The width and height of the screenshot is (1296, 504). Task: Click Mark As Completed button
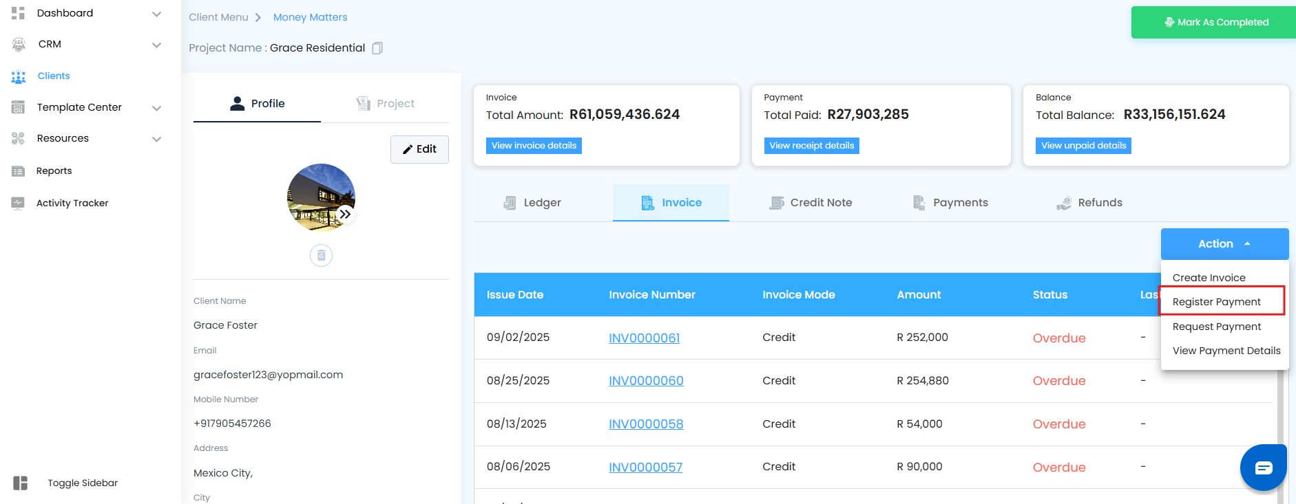pos(1213,23)
